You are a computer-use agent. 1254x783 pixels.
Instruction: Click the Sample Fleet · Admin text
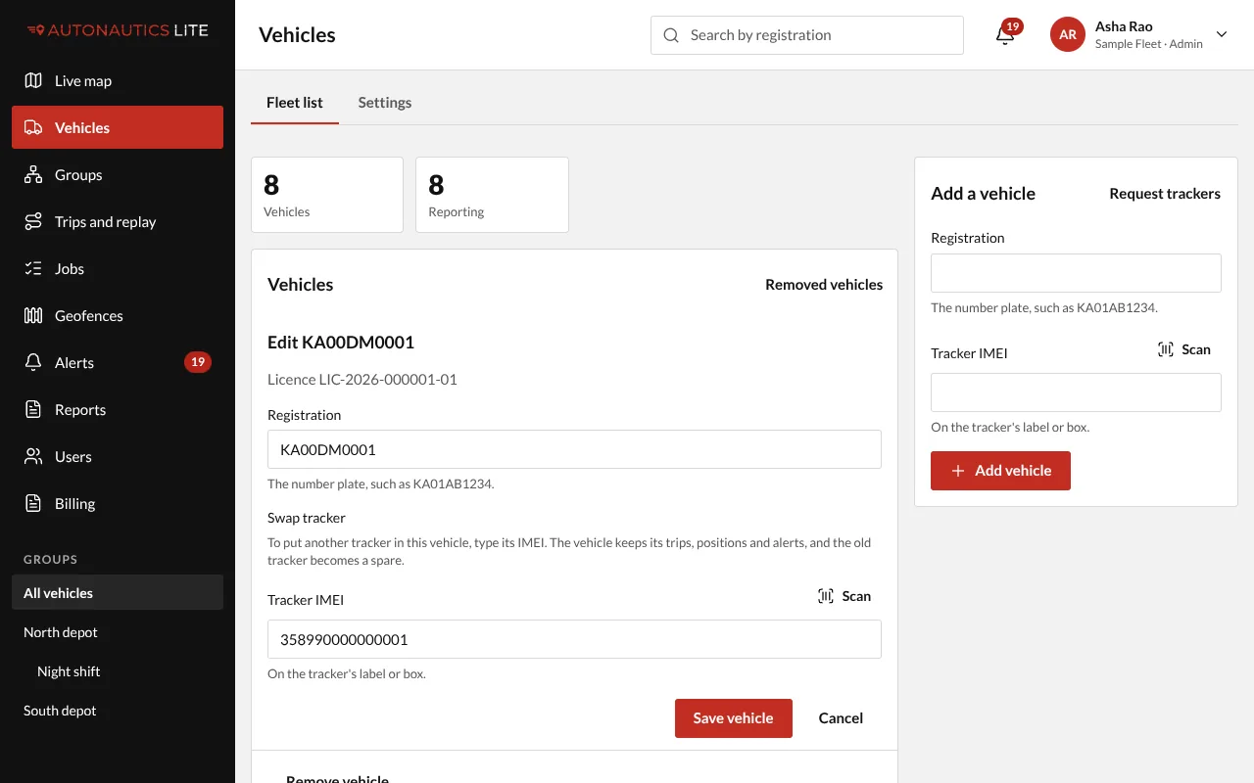[x=1149, y=44]
